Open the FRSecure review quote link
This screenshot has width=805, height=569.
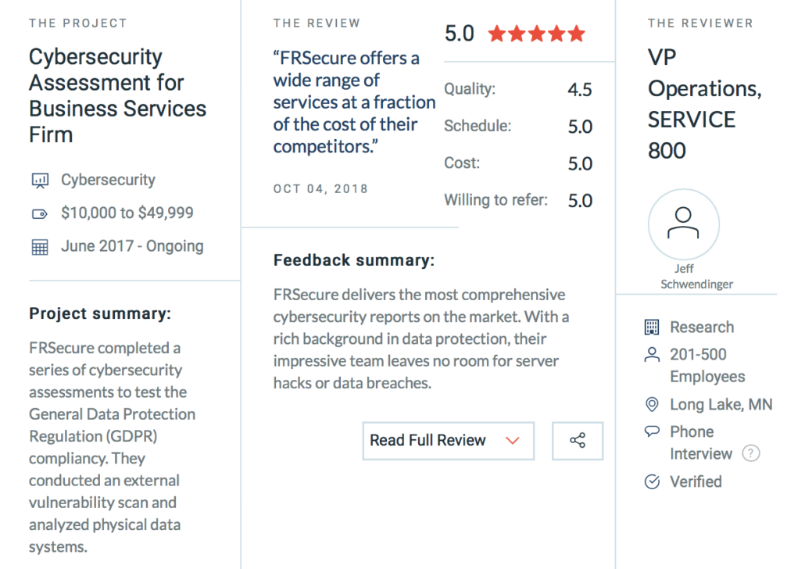(354, 102)
